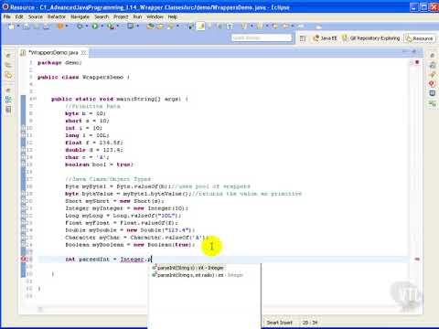The width and height of the screenshot is (439, 329).
Task: Close the WrappersDemo.java editor tab
Action: point(83,53)
